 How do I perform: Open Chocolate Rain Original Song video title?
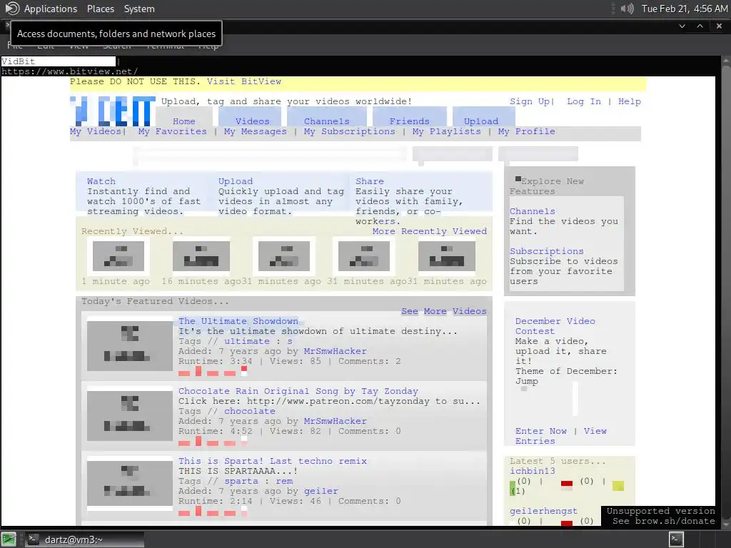[298, 391]
